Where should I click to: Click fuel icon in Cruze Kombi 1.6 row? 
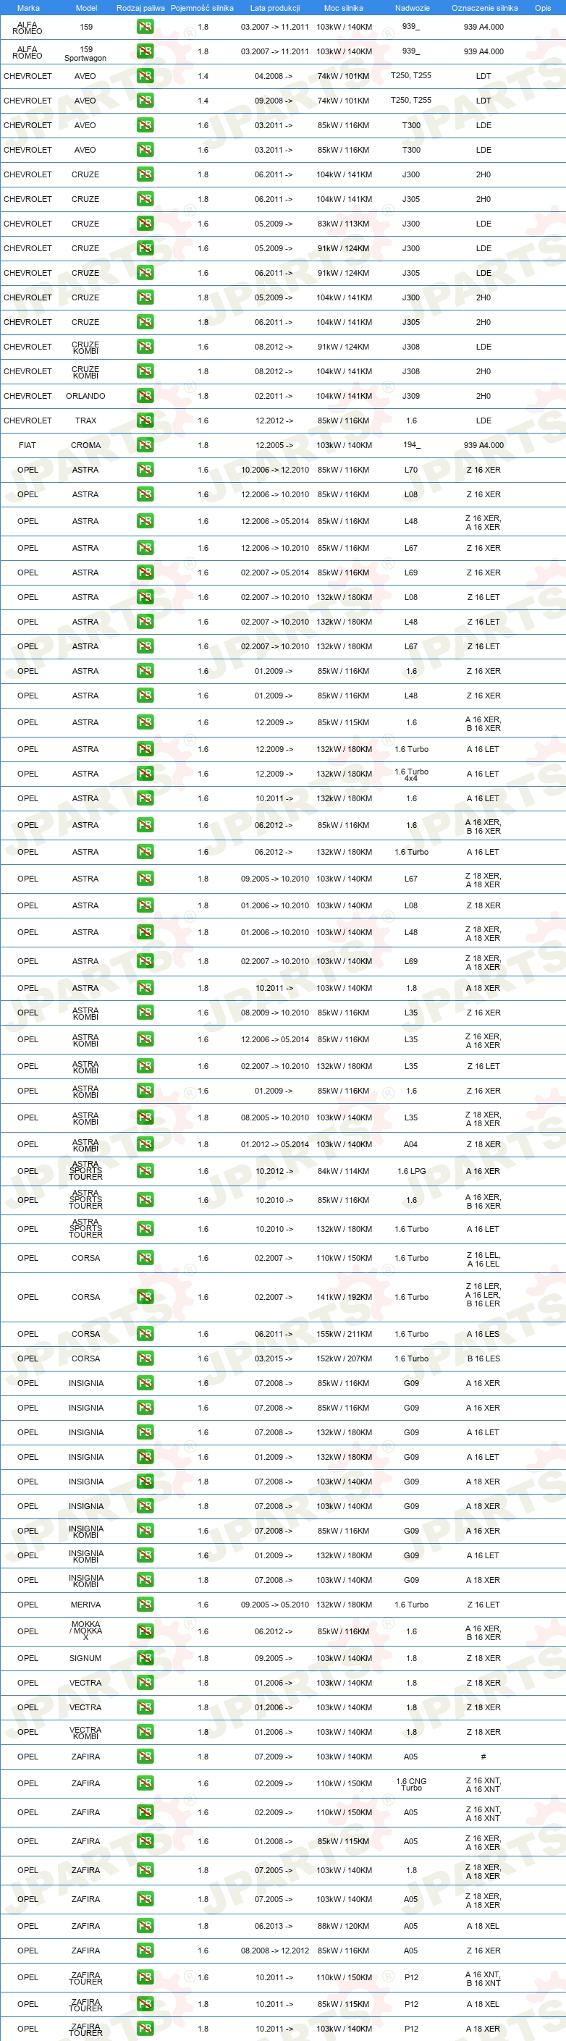[x=145, y=347]
